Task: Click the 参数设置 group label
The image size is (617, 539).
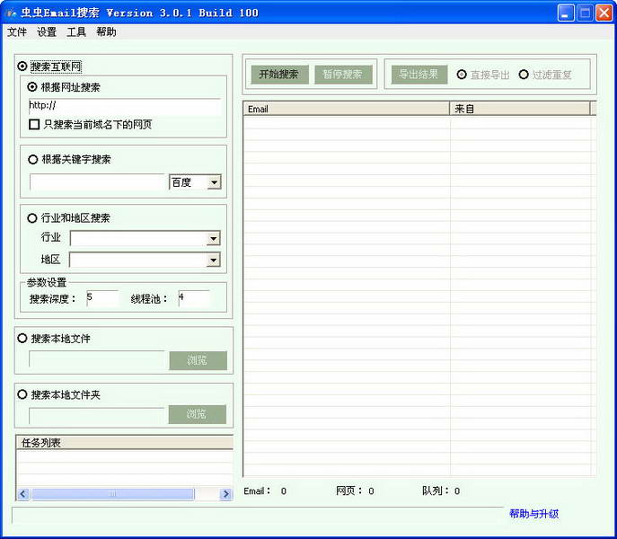Action: [x=47, y=282]
